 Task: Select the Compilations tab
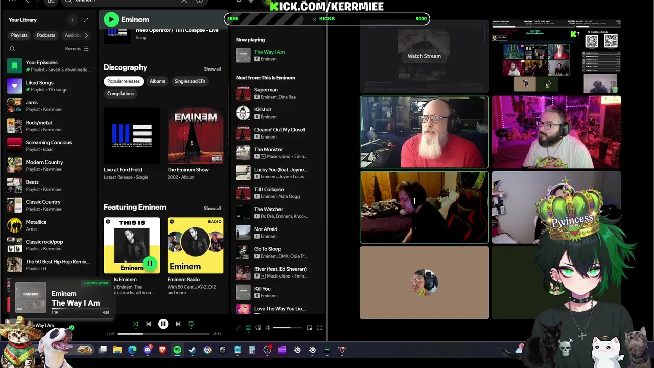(x=121, y=94)
